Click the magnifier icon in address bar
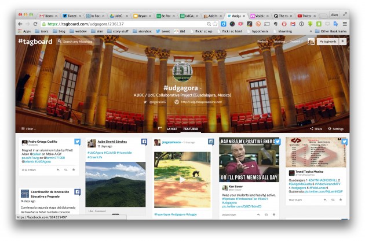365x241 pixels. pyautogui.click(x=209, y=24)
